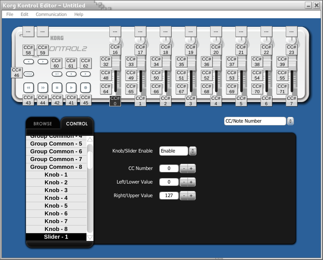Select Slider - 1 in the control list
Viewport: 323px width, 260px height.
pyautogui.click(x=56, y=237)
